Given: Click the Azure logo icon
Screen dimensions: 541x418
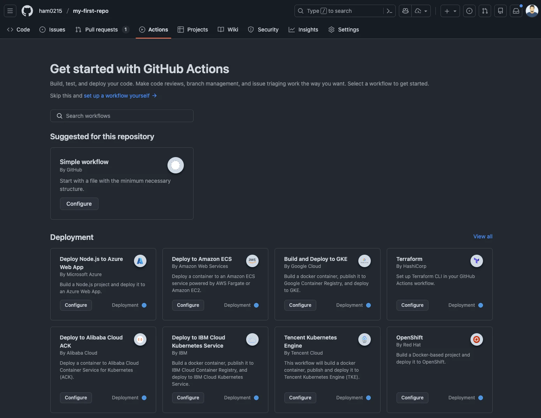Looking at the screenshot, I should (x=140, y=261).
